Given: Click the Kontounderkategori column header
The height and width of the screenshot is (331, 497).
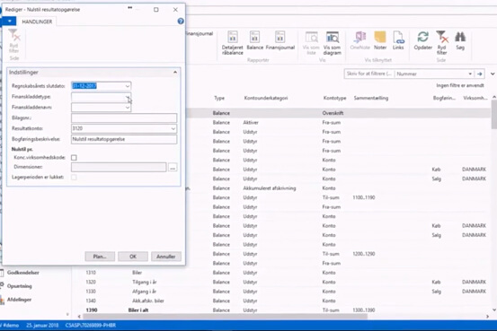Looking at the screenshot, I should [x=266, y=98].
